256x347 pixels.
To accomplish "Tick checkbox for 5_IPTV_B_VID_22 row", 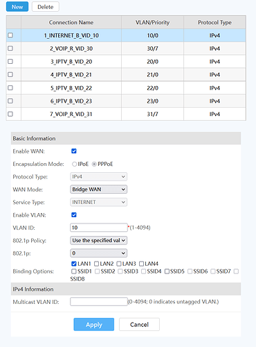I will [10, 88].
